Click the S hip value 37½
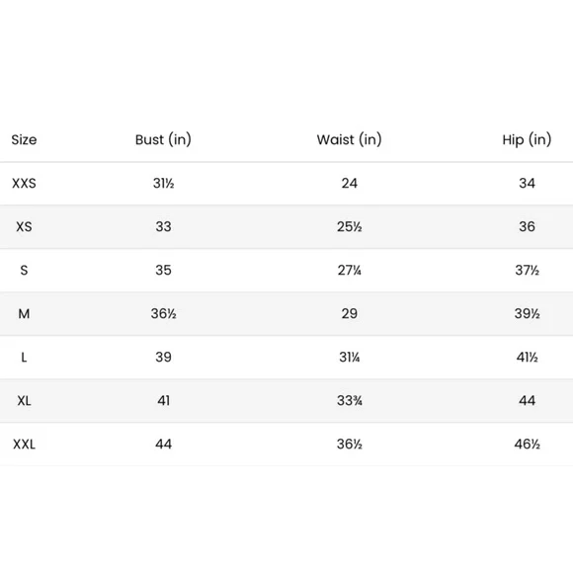The height and width of the screenshot is (573, 573). pyautogui.click(x=527, y=271)
